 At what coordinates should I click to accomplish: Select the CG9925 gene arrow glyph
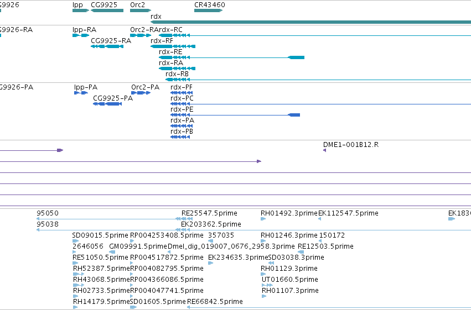pos(107,10)
